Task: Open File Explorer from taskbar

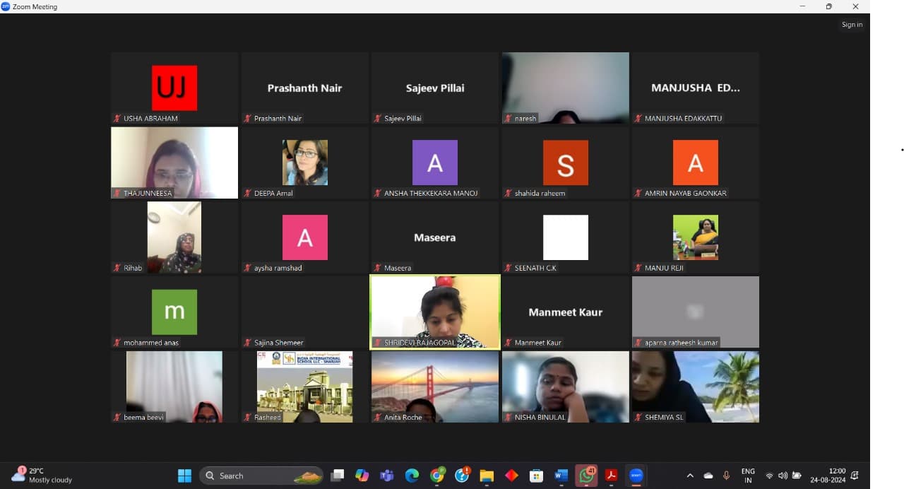Action: tap(487, 476)
